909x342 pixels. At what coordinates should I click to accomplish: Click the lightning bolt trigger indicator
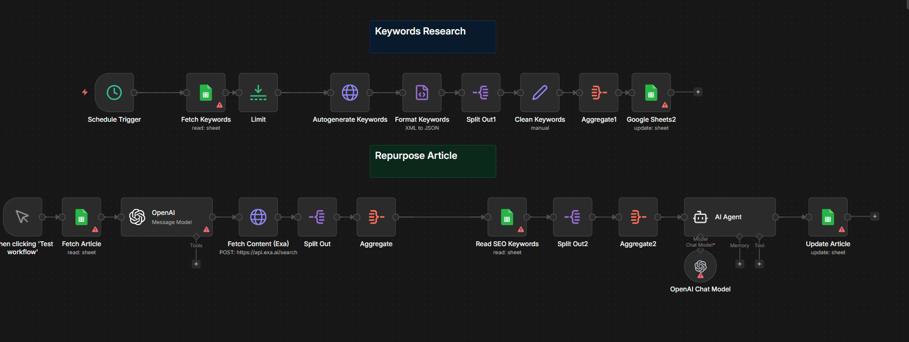coord(85,92)
